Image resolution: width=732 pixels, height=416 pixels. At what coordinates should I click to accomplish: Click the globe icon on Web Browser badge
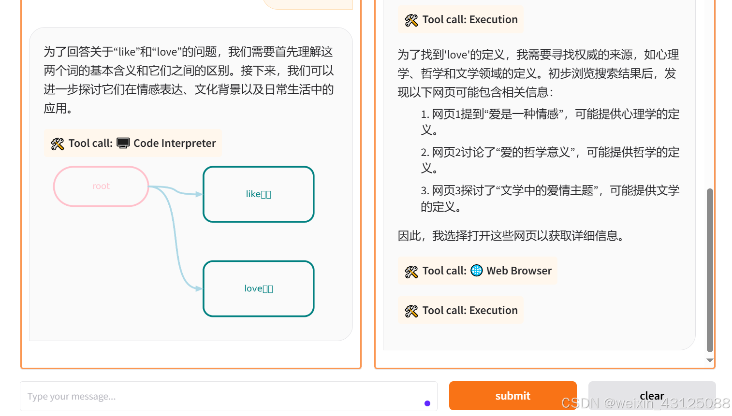(x=477, y=271)
